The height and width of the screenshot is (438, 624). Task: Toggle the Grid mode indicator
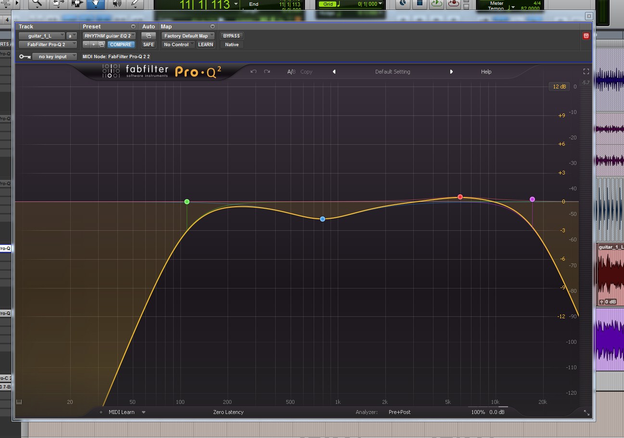coord(328,4)
